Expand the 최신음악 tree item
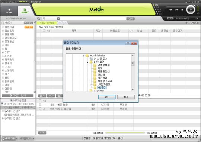 tap(3, 31)
